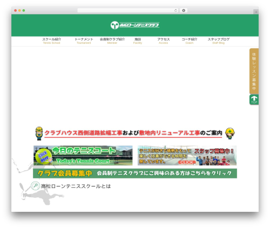Click the Takamatsu Lawn Tennis Club logo
This screenshot has width=270, height=228.
coord(135,25)
